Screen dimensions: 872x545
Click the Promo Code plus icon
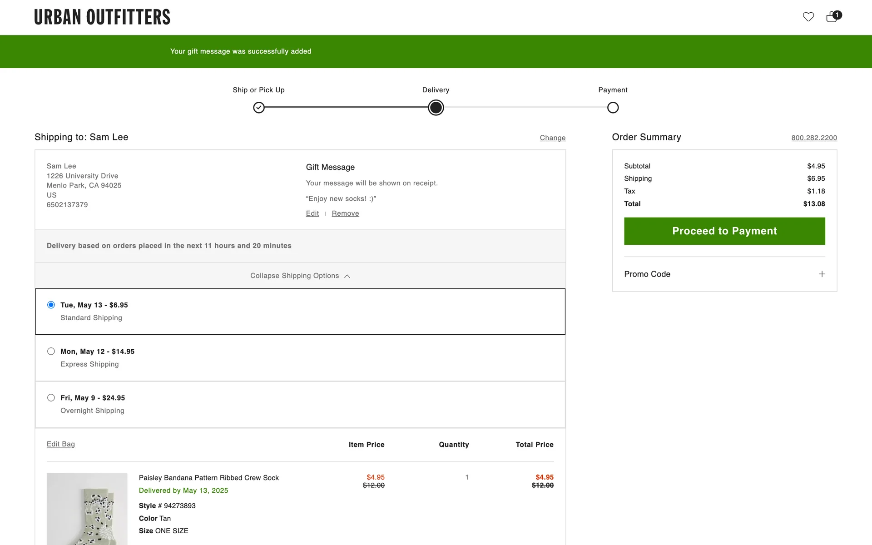(x=822, y=274)
